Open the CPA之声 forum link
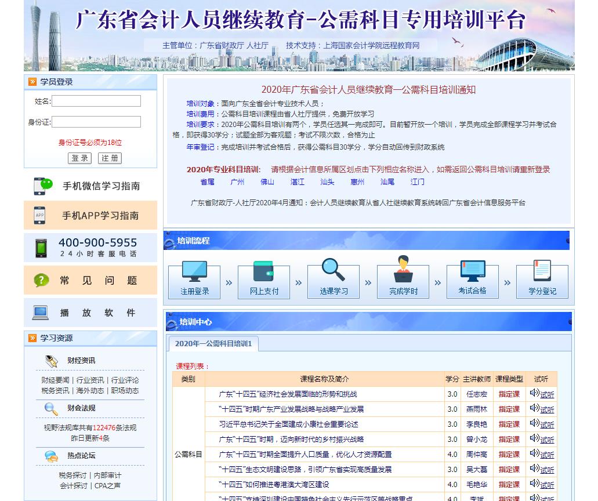This screenshot has height=501, width=598. (x=108, y=486)
